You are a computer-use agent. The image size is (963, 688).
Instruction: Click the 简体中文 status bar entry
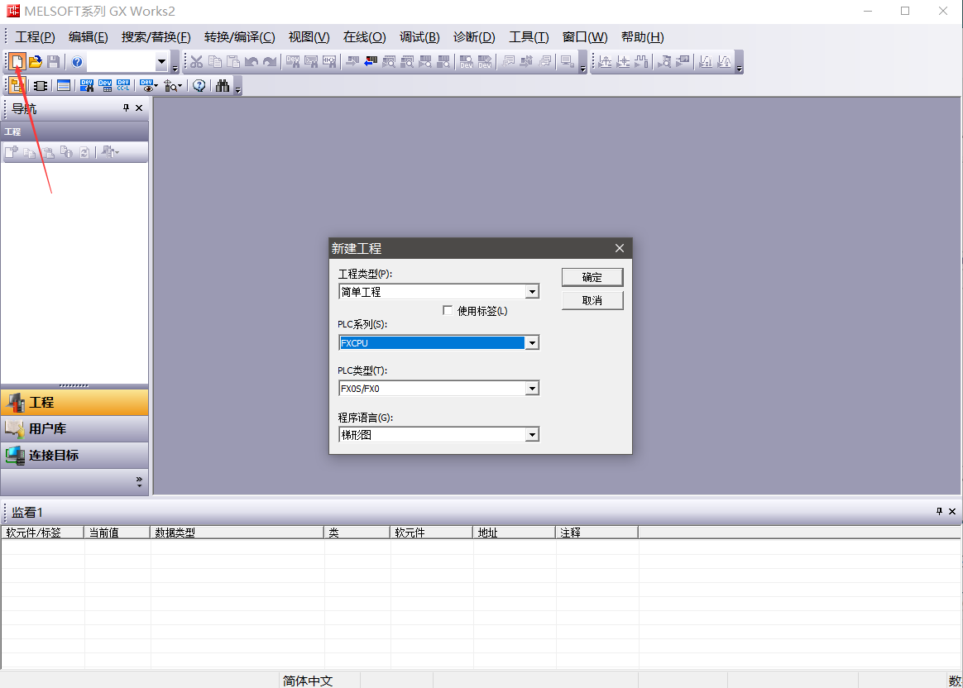tap(308, 681)
